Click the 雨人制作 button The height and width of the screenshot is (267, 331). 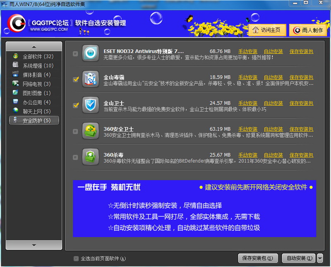(x=308, y=30)
